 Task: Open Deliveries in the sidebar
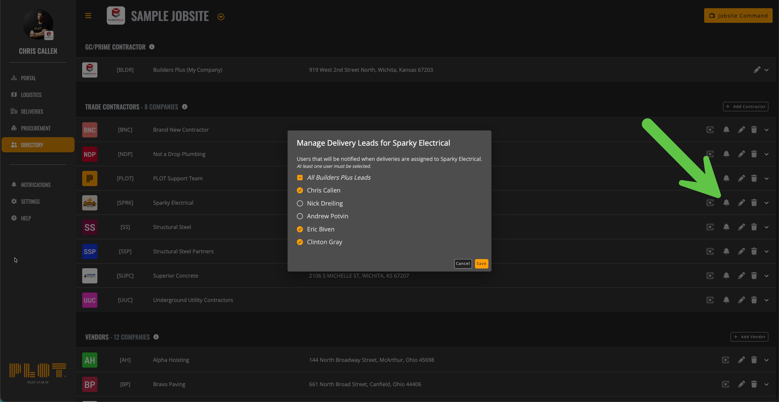pyautogui.click(x=32, y=112)
